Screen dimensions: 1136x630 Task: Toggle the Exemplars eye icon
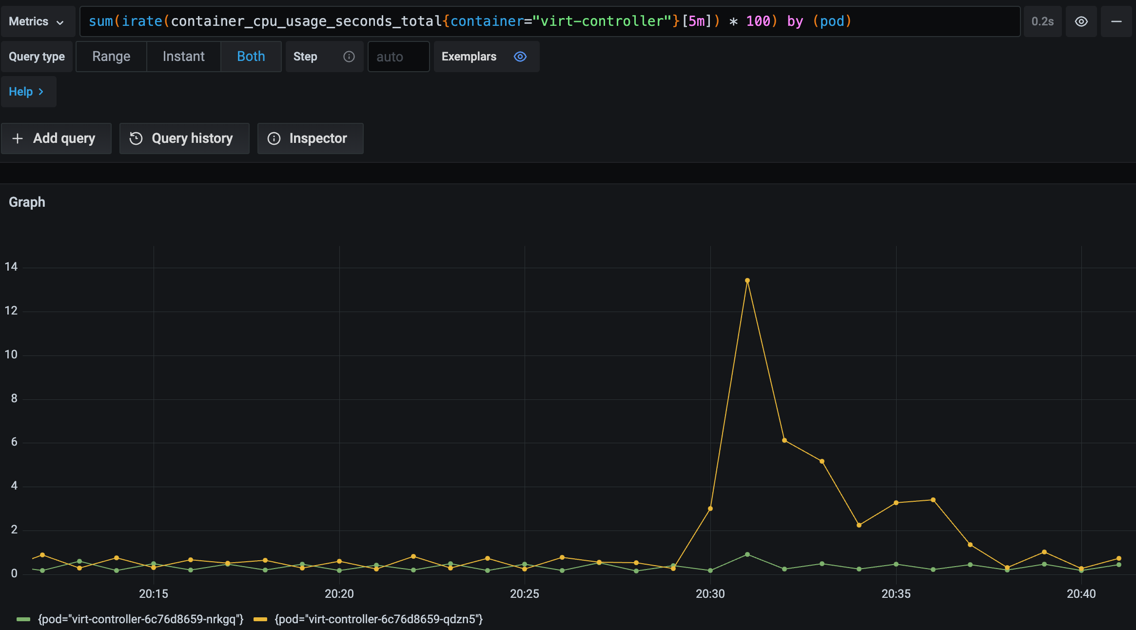click(x=520, y=57)
